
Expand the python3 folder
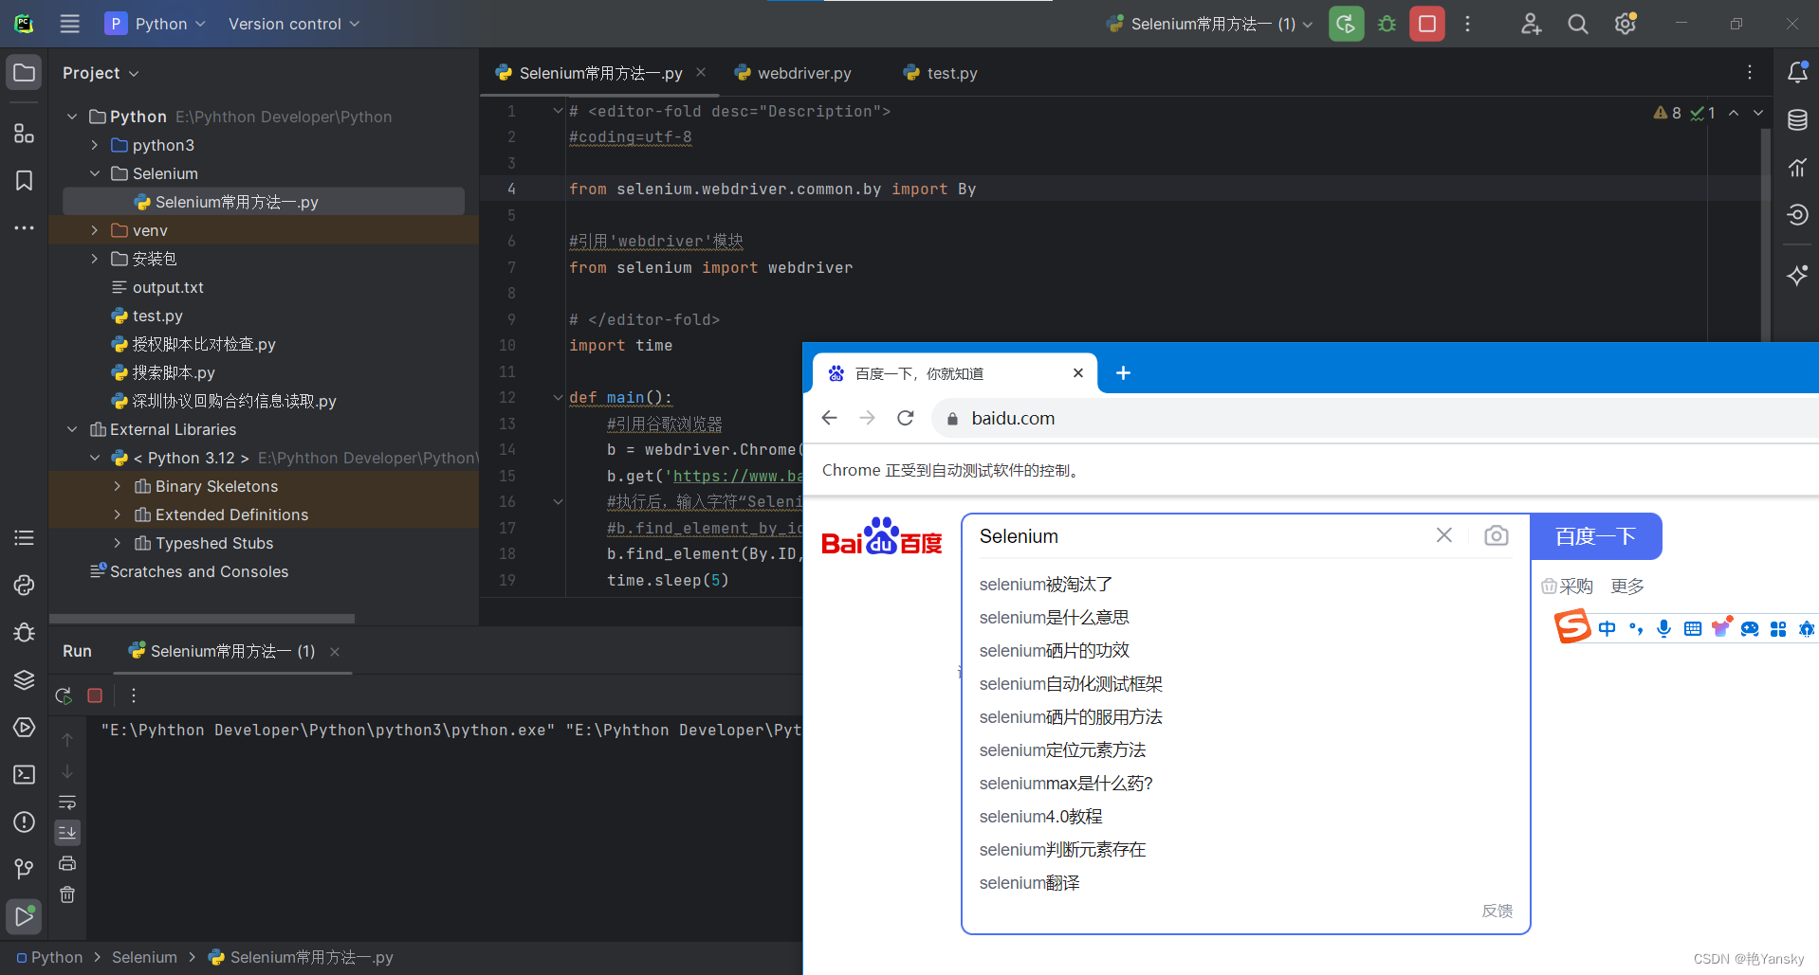(94, 145)
